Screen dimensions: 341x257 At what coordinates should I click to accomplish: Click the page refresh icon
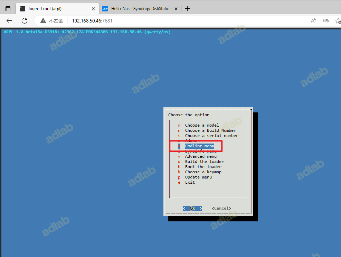24,21
